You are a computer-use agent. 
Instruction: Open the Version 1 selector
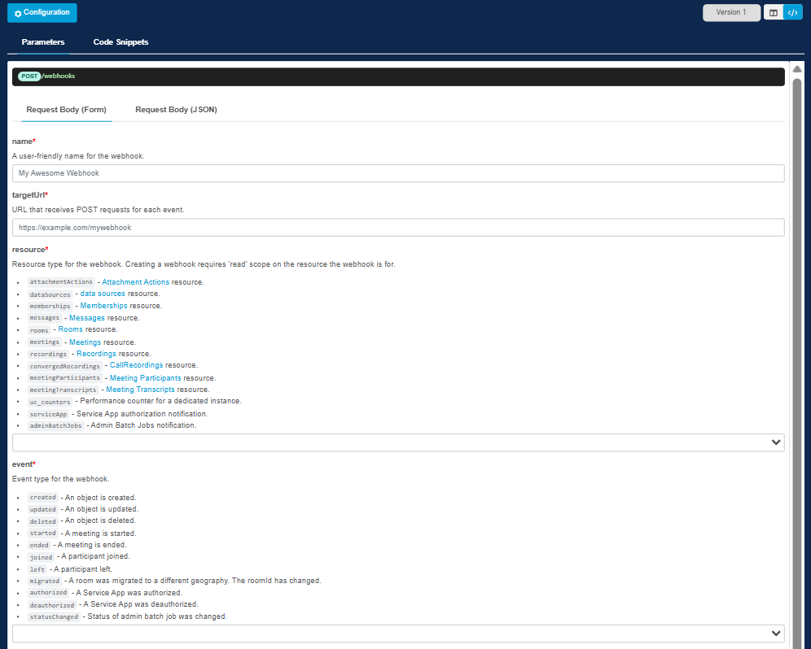tap(730, 13)
